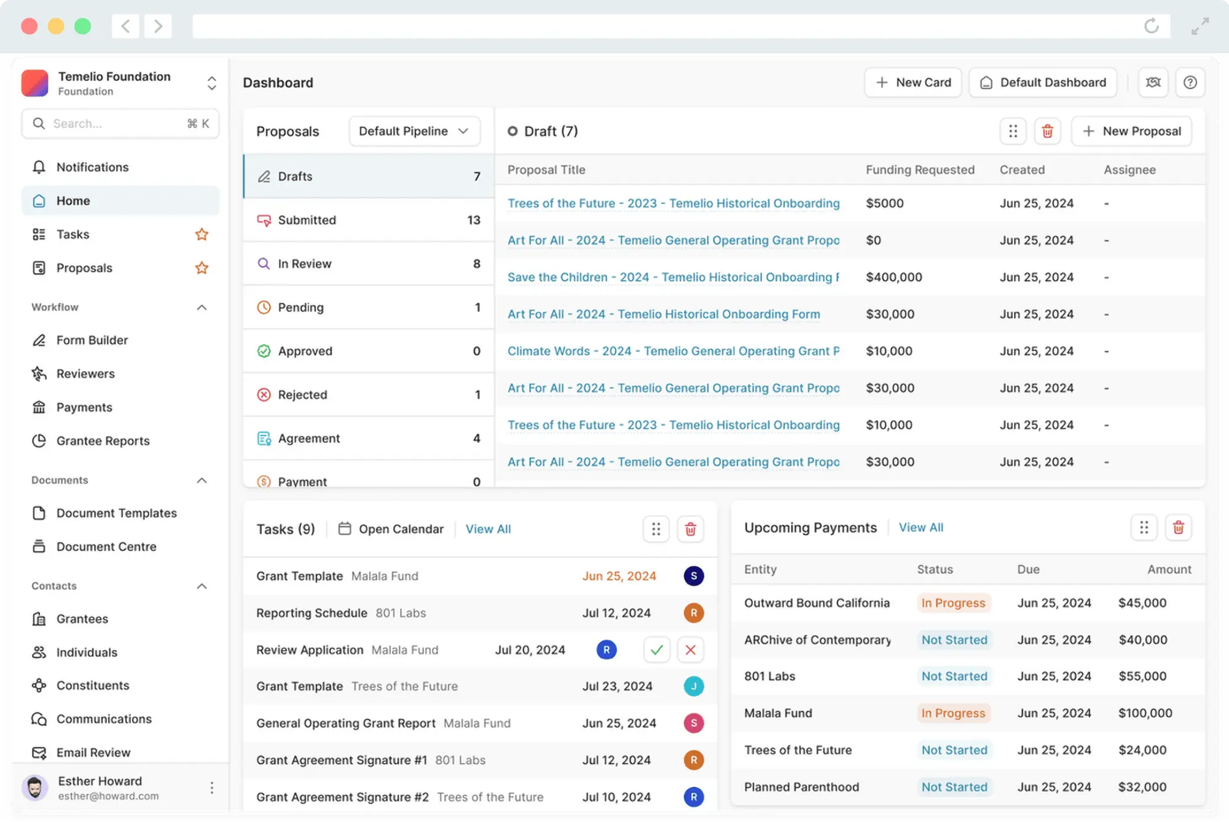Select the In Review pipeline stage
The width and height of the screenshot is (1229, 822).
[369, 264]
